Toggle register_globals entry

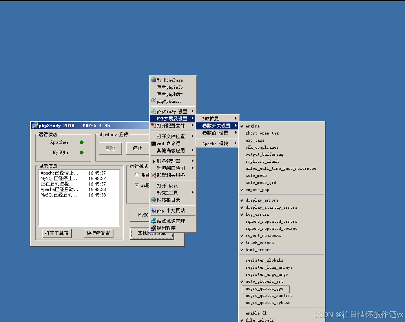point(281,260)
